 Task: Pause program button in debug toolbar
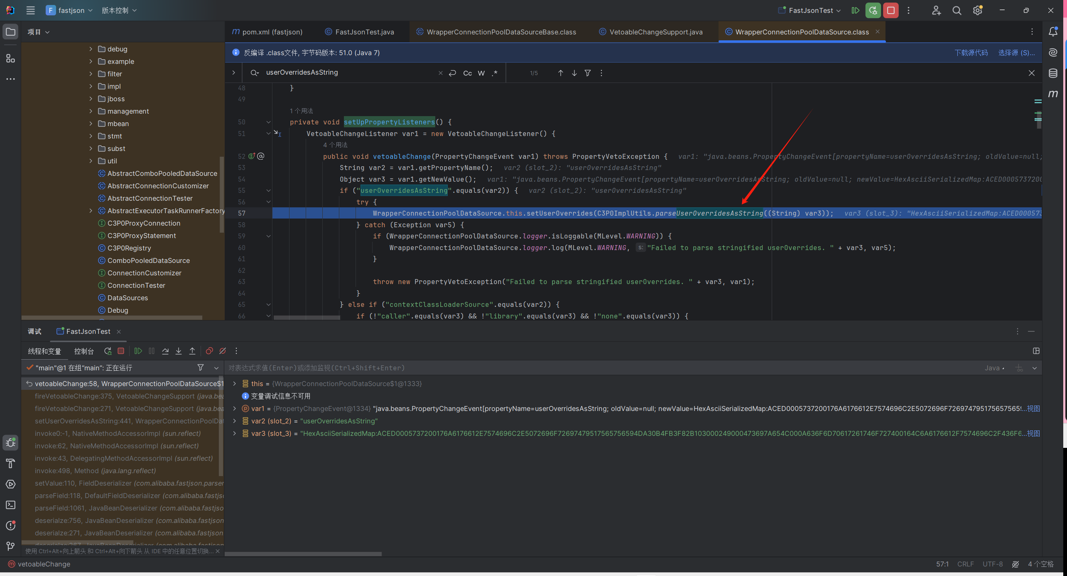click(152, 351)
